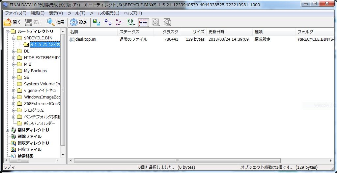The width and height of the screenshot is (337, 173).
Task: Select 削除ファイル in the tree
Action: (29, 137)
